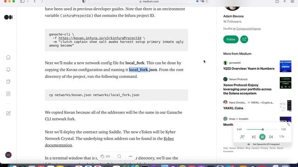Open reading Lists bookmark icon
This screenshot has width=298, height=167.
8,82
